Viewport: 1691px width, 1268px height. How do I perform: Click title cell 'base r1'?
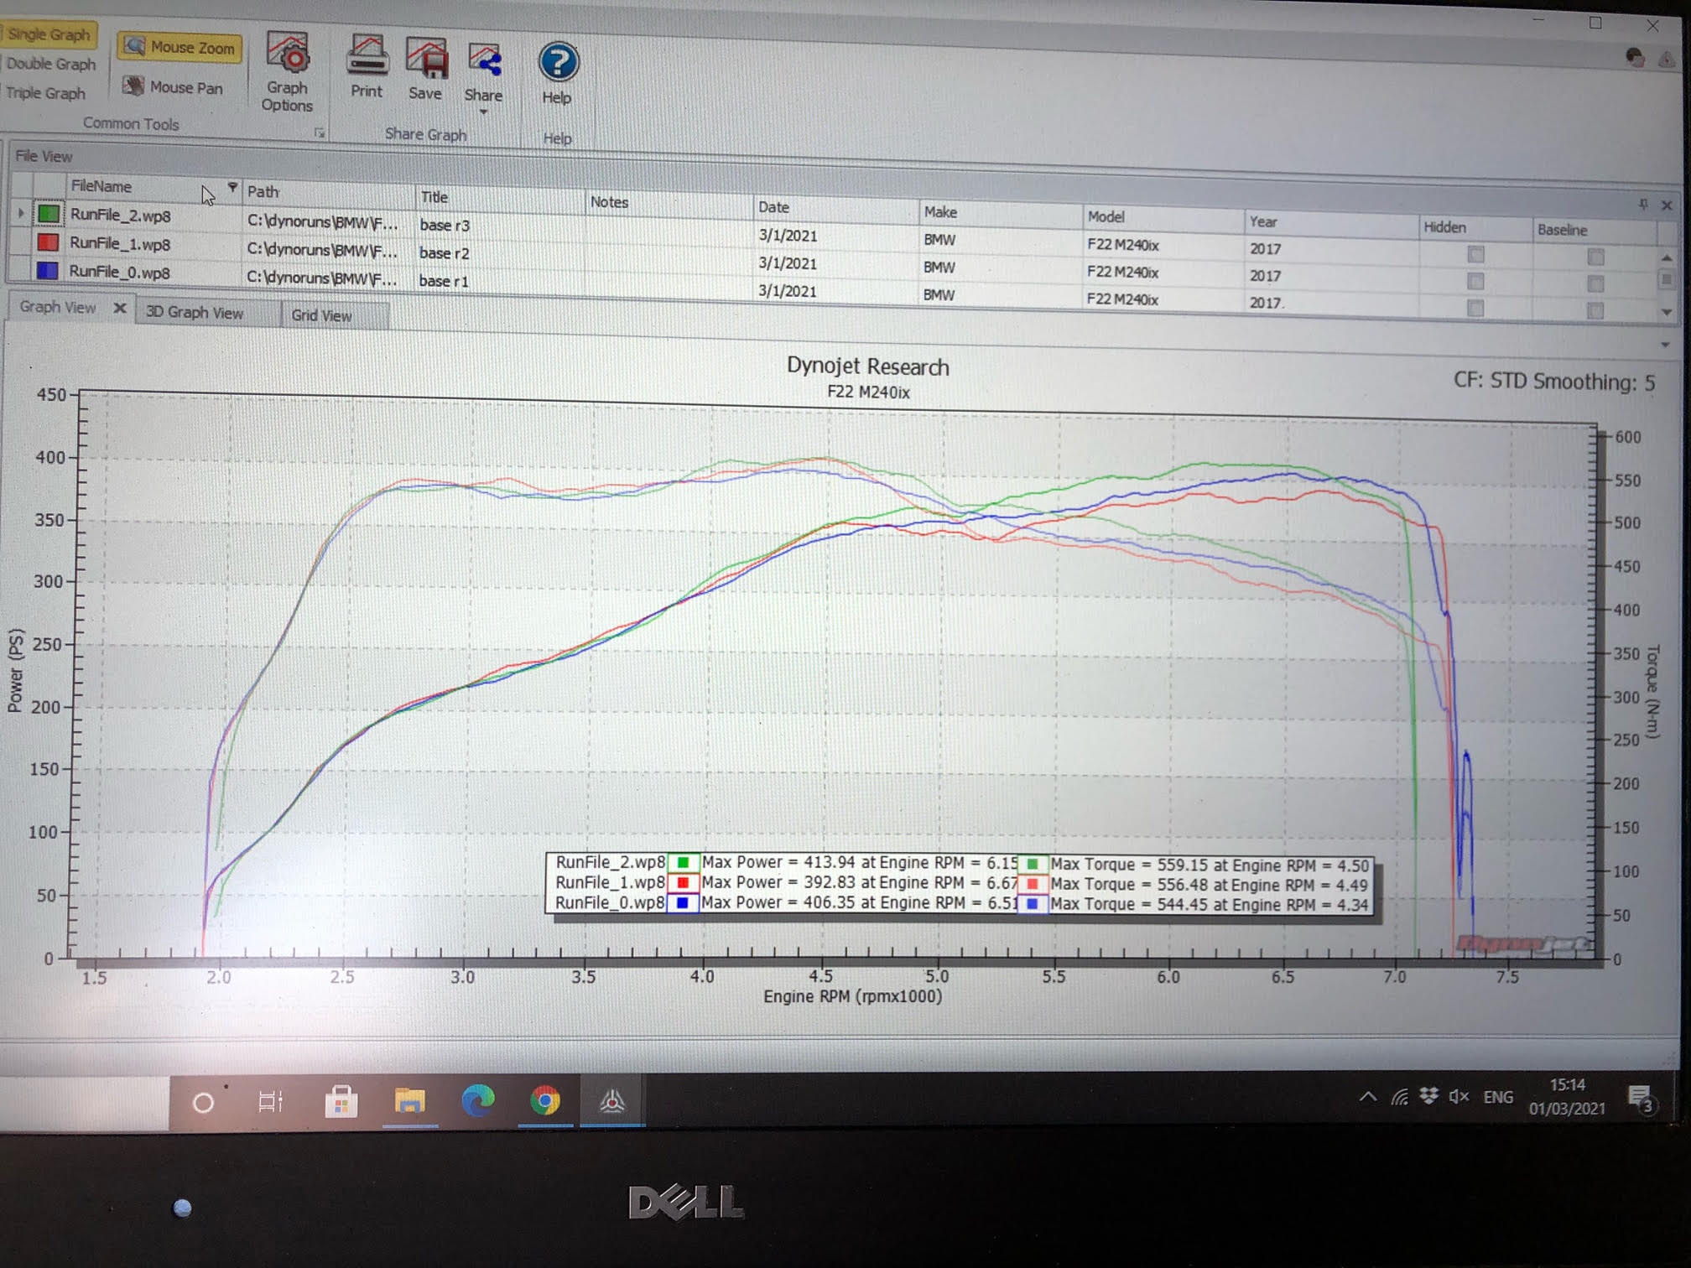tap(444, 281)
